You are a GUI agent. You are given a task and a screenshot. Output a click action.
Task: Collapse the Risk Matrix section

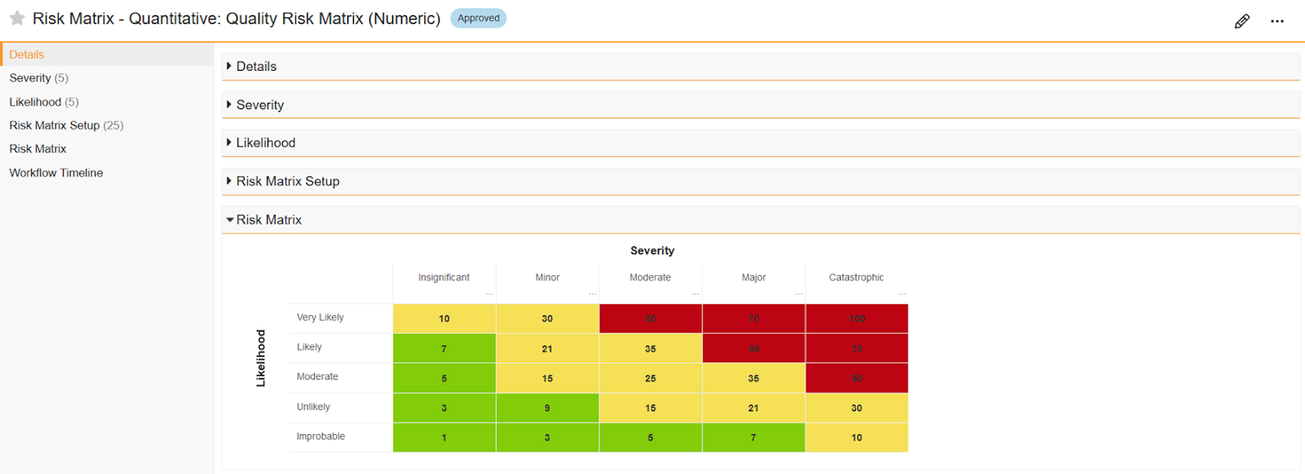268,219
